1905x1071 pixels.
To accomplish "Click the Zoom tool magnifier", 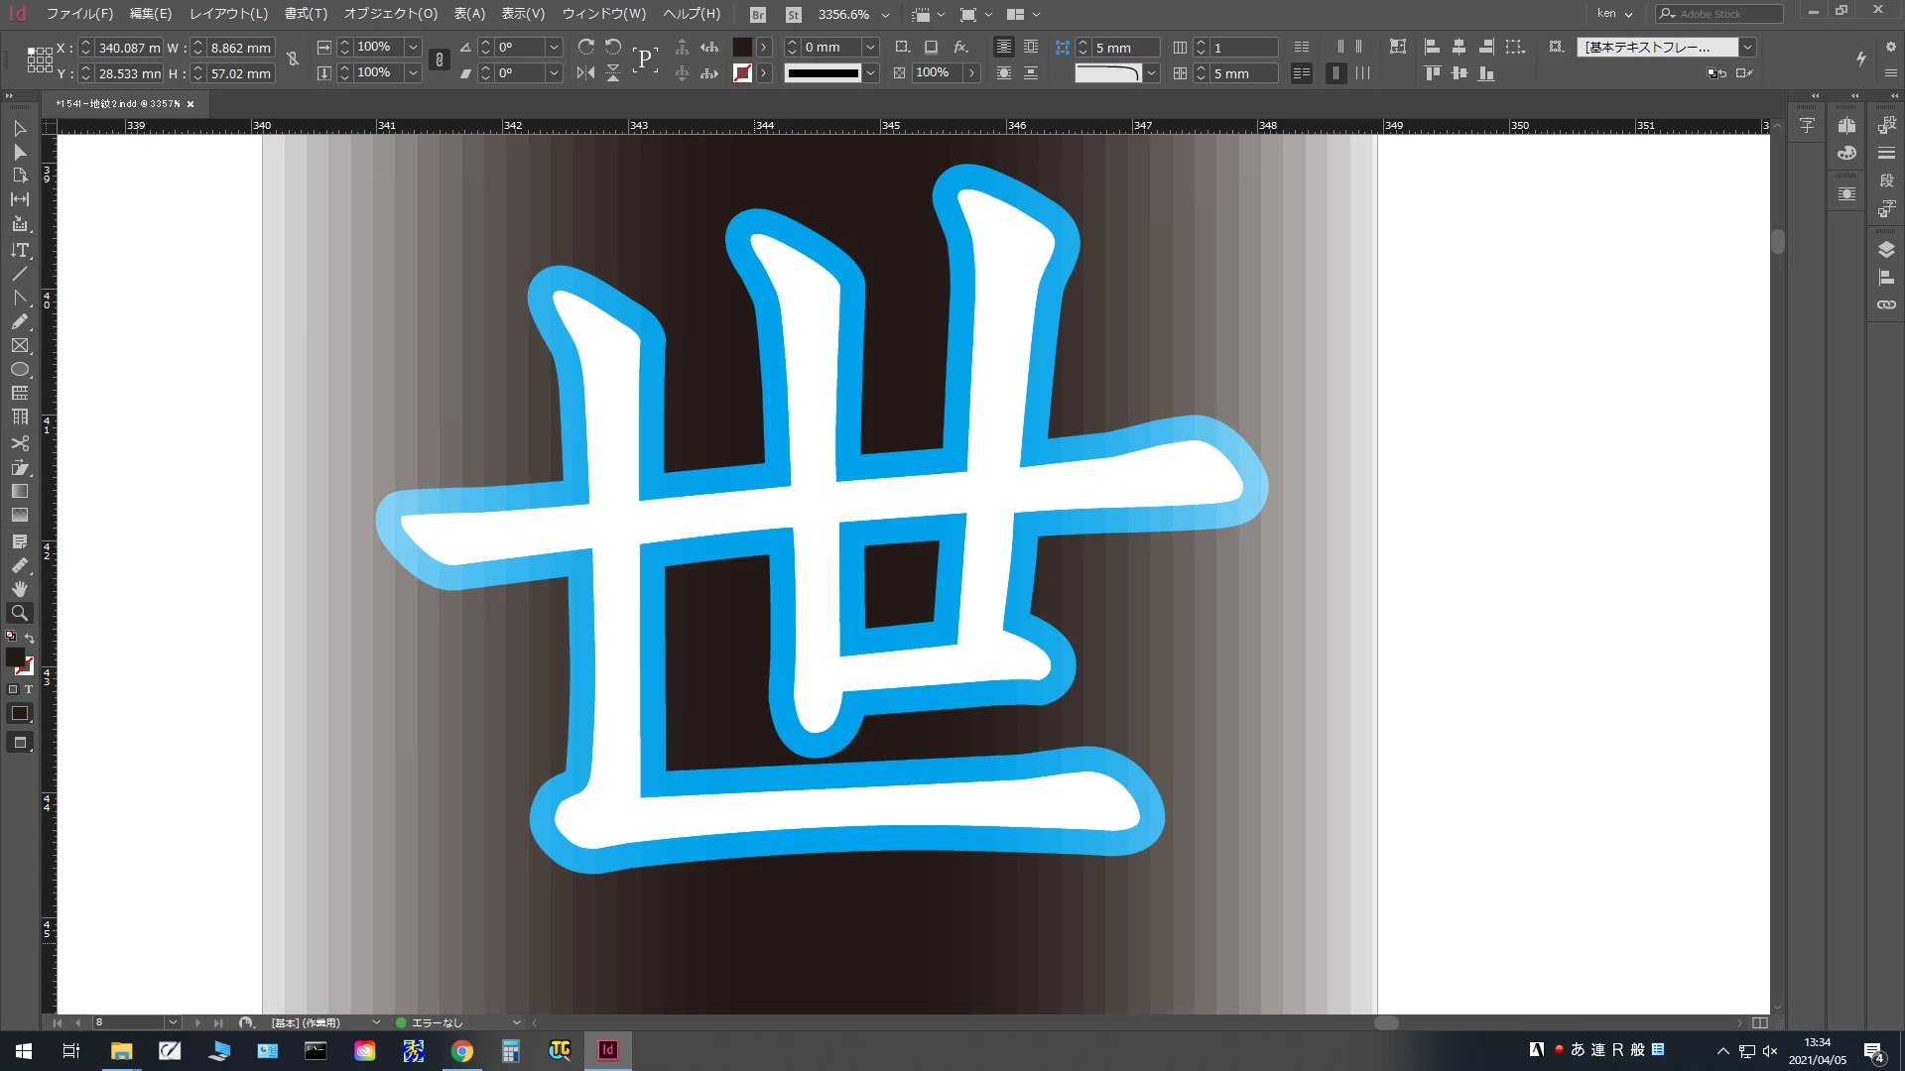I will (19, 613).
